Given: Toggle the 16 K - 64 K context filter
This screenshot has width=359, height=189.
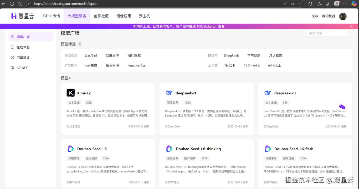Looking at the screenshot, I should pyautogui.click(x=252, y=65).
